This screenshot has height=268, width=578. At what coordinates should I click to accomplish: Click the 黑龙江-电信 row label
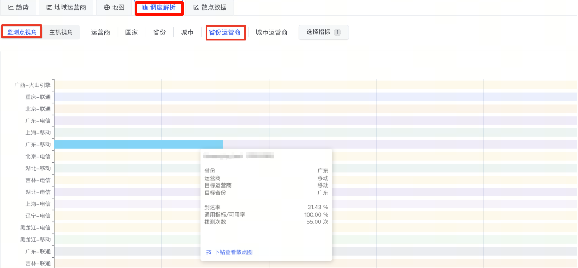coord(35,228)
